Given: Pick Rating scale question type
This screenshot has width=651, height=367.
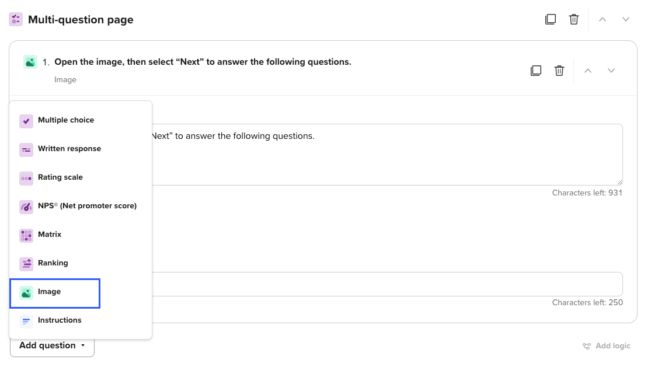Looking at the screenshot, I should (60, 177).
